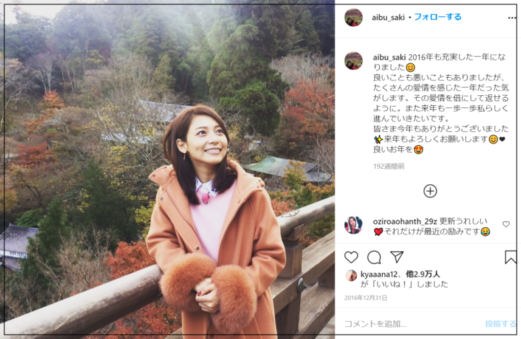Submit comment with the 投稿する button

pos(500,324)
